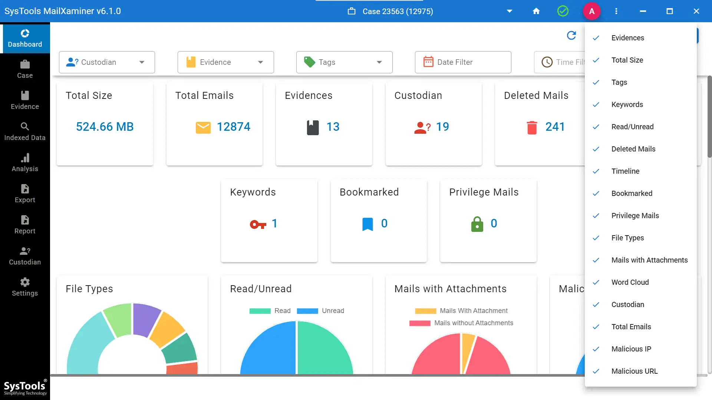
Task: Click the calendar icon in Date Filter
Action: point(428,62)
